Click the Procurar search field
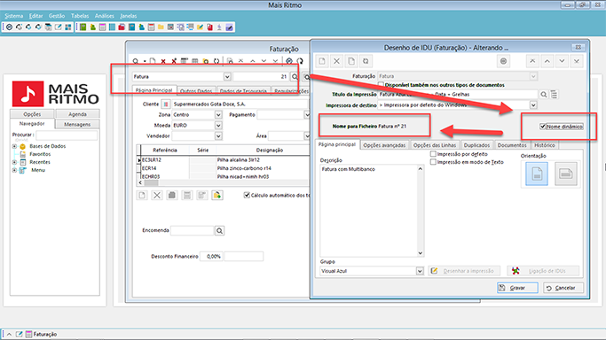The image size is (606, 340). (x=67, y=135)
